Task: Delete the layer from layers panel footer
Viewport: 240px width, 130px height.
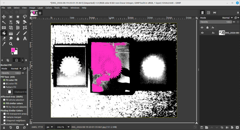Action: pyautogui.click(x=237, y=127)
